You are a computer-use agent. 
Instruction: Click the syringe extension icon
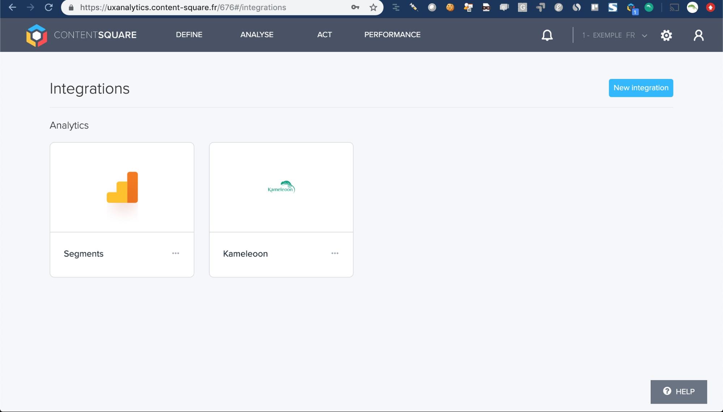[414, 7]
